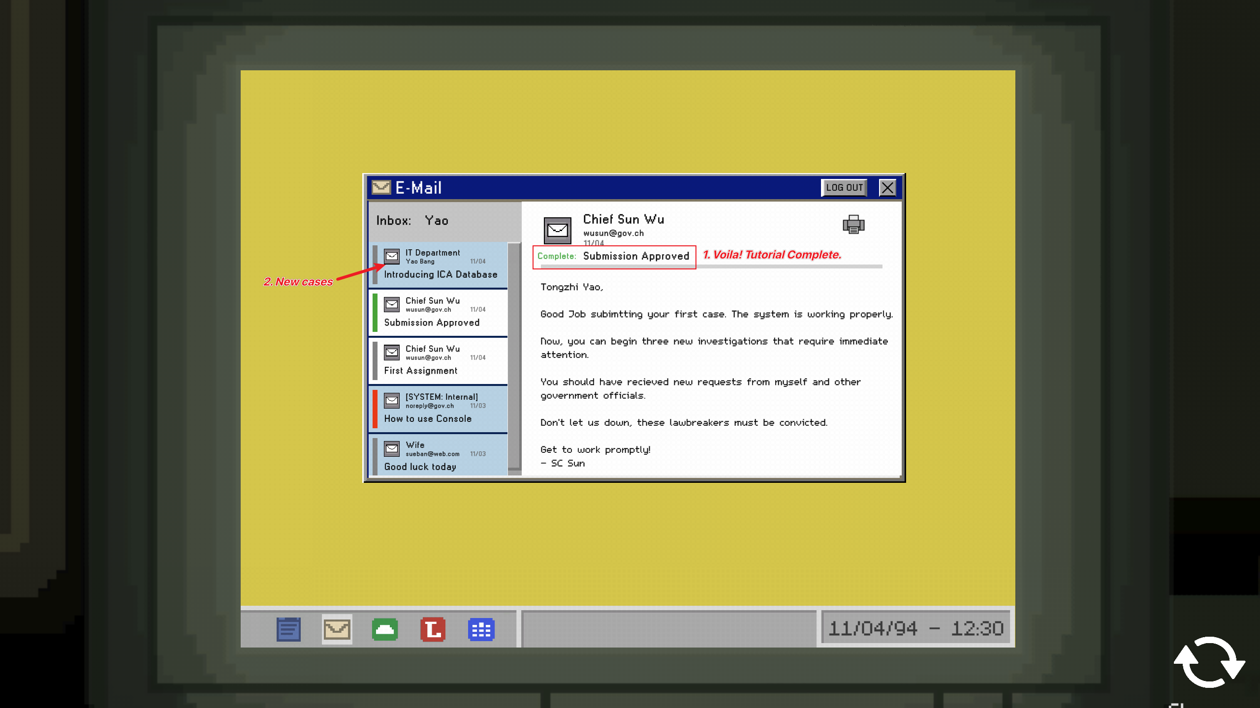The height and width of the screenshot is (708, 1260).
Task: Close the E-Mail window
Action: pyautogui.click(x=887, y=187)
